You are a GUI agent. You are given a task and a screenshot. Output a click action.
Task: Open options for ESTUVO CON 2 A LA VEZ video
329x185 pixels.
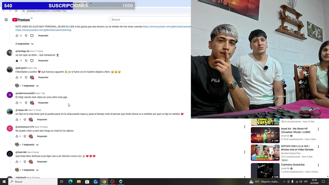[318, 147]
